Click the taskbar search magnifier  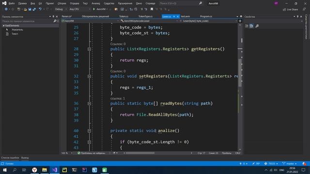point(15,170)
